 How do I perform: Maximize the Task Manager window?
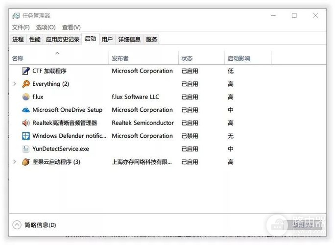(x=294, y=15)
